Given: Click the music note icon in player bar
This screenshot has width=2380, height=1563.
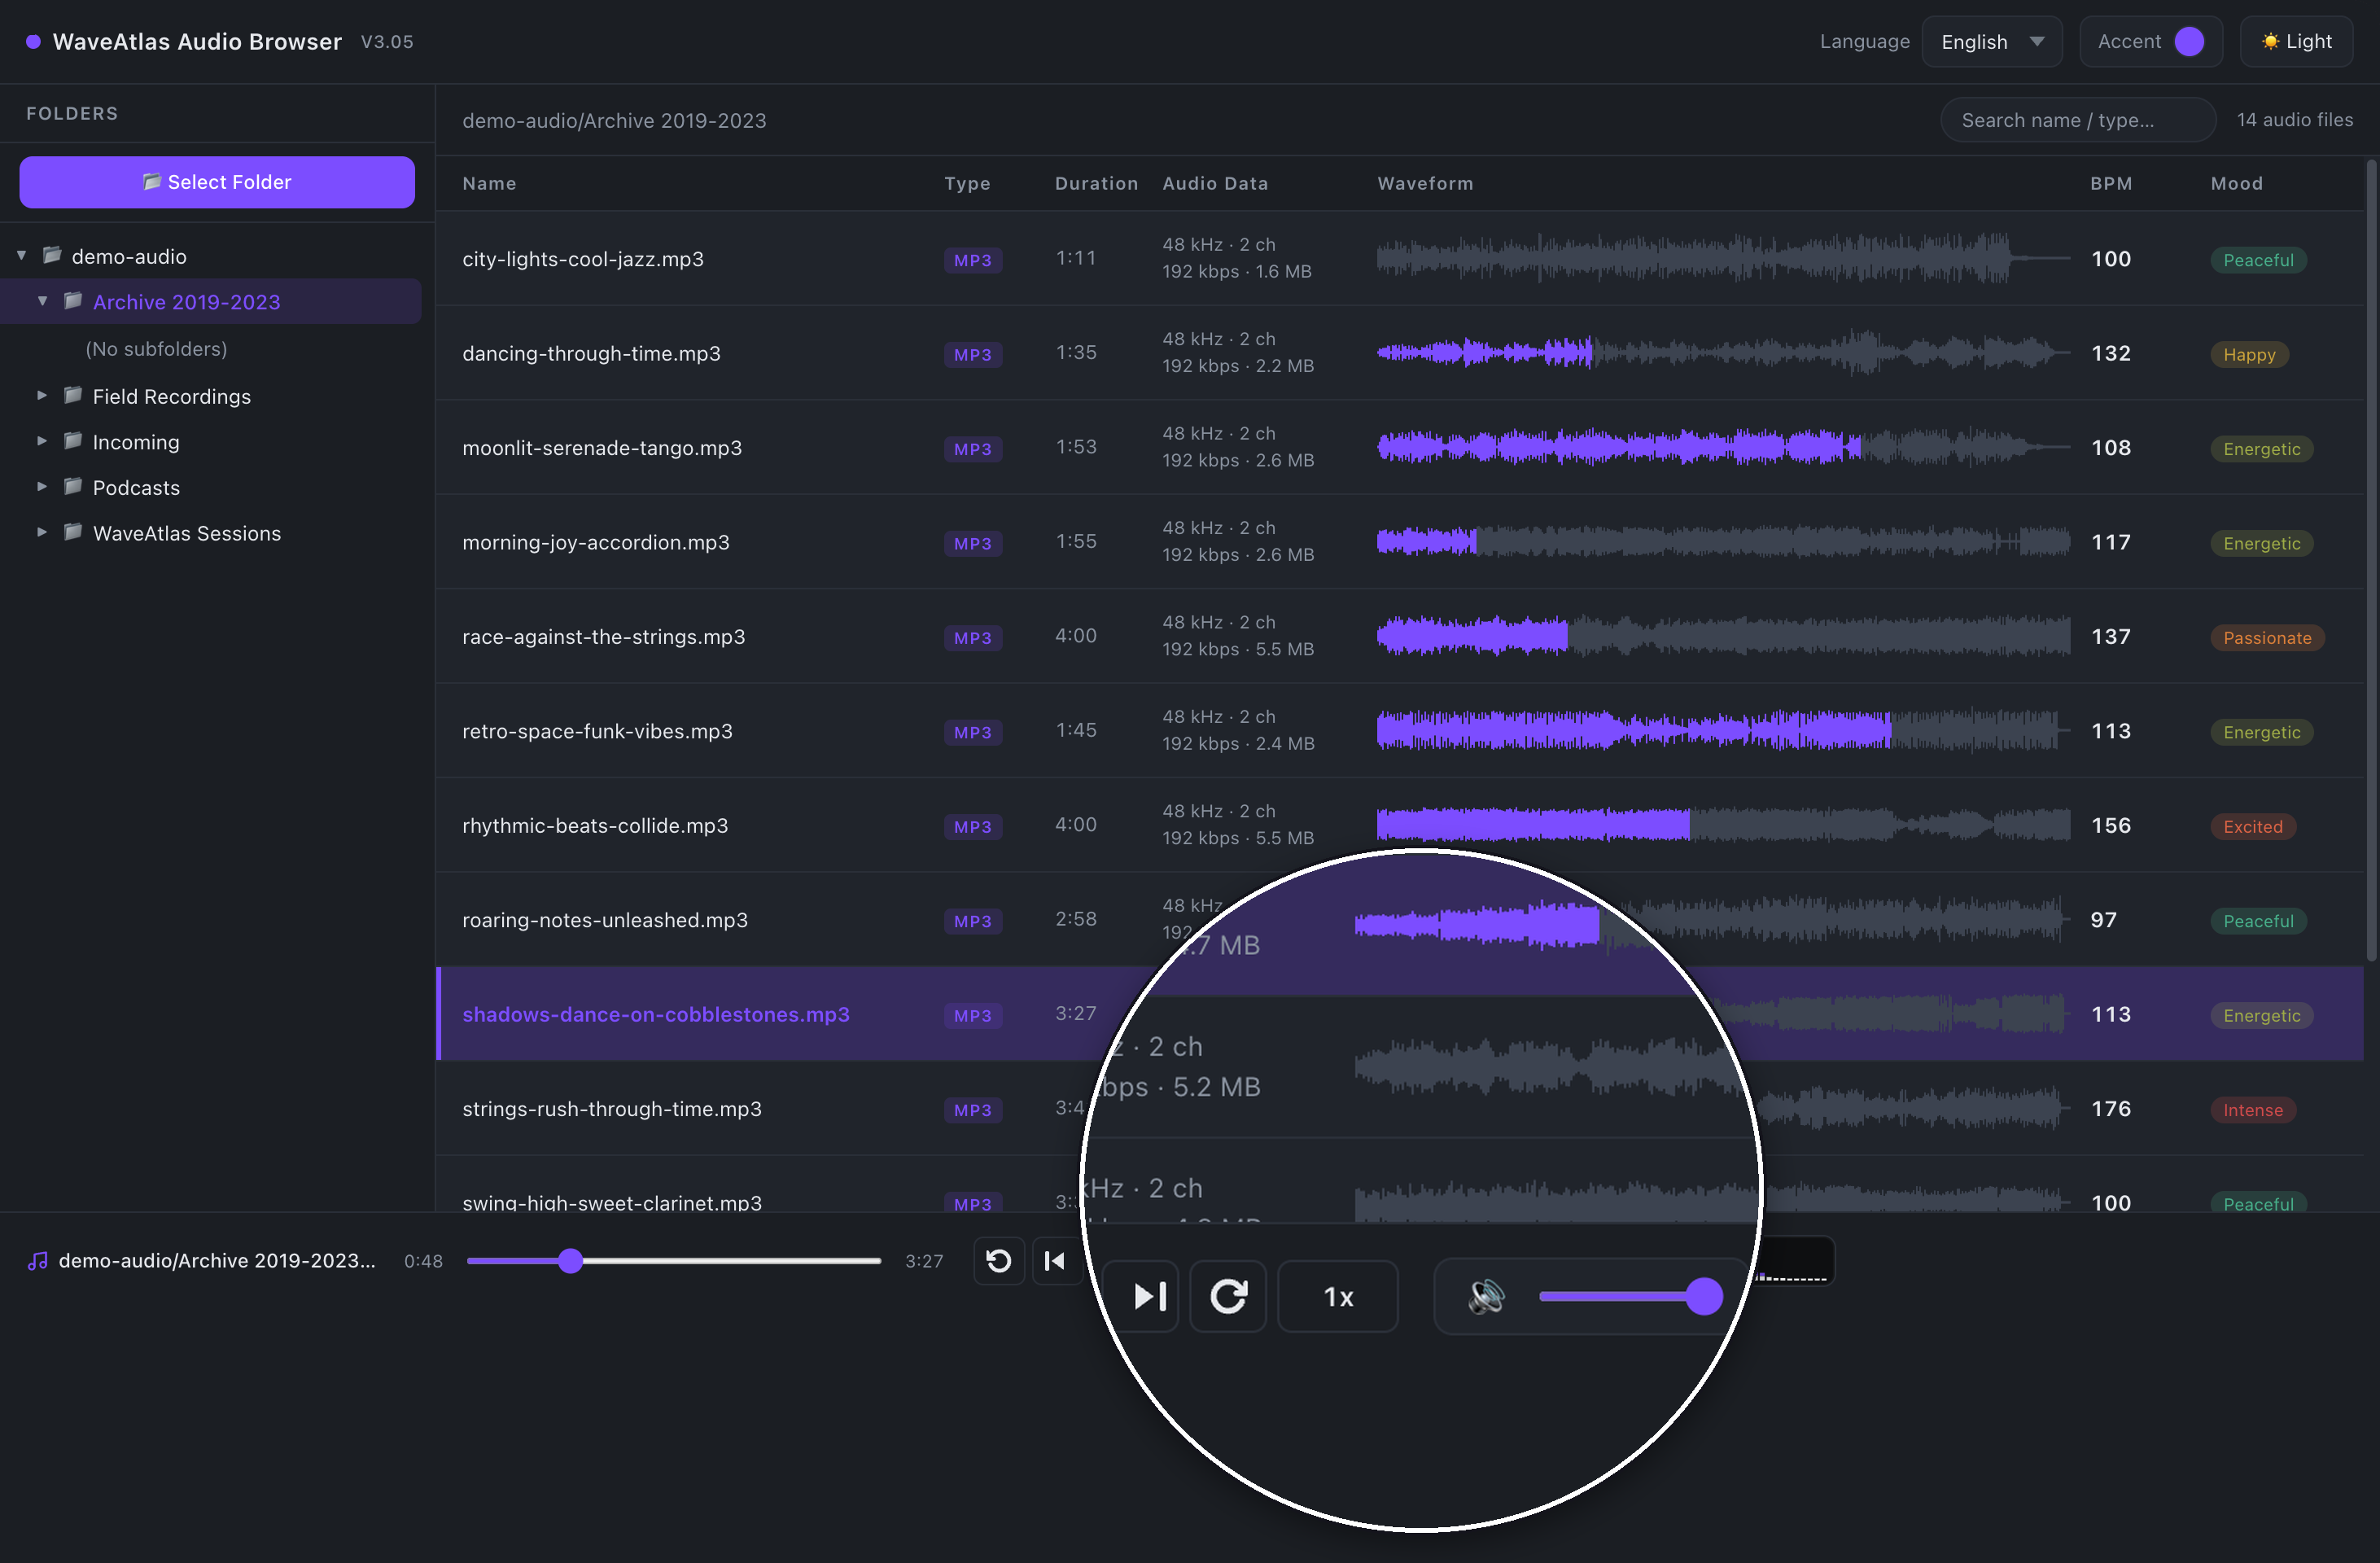Looking at the screenshot, I should coord(37,1261).
